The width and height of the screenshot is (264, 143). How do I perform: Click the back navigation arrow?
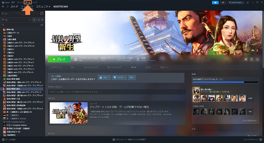coord(3,6)
